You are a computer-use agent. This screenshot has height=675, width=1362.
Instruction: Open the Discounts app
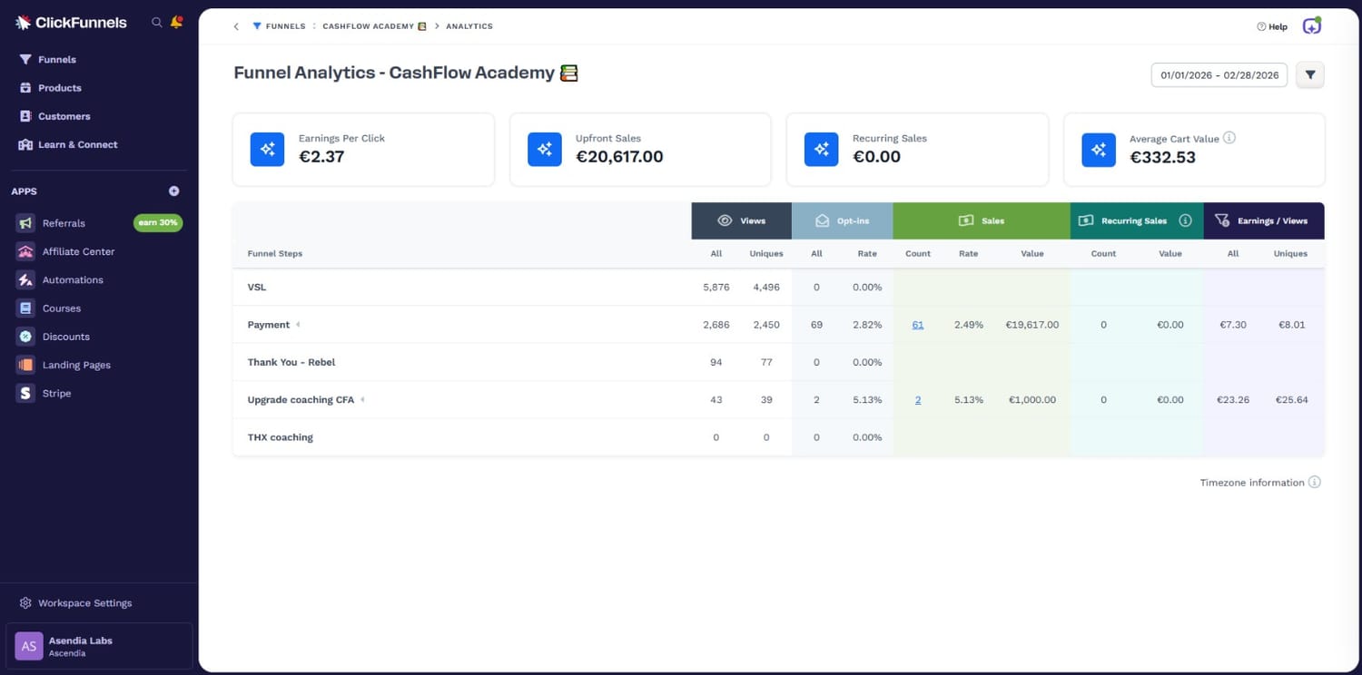point(65,337)
